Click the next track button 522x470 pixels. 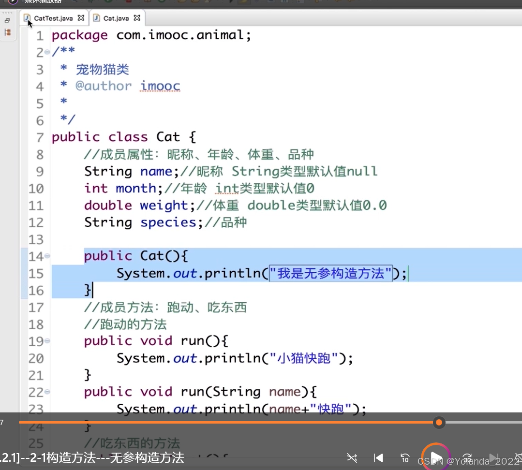493,458
